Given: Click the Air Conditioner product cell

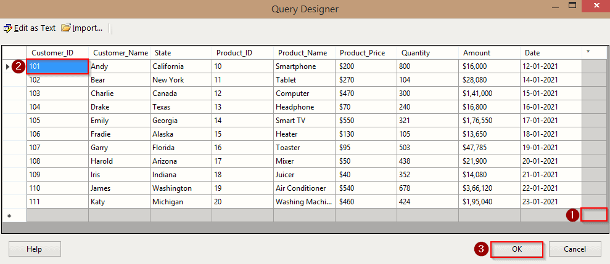Looking at the screenshot, I should click(304, 188).
